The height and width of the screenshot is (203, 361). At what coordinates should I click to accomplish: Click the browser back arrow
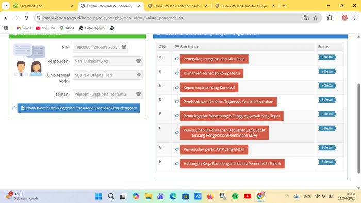coord(6,18)
